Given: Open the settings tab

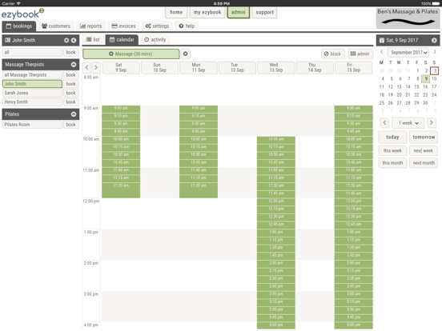Looking at the screenshot, I should click(x=157, y=26).
